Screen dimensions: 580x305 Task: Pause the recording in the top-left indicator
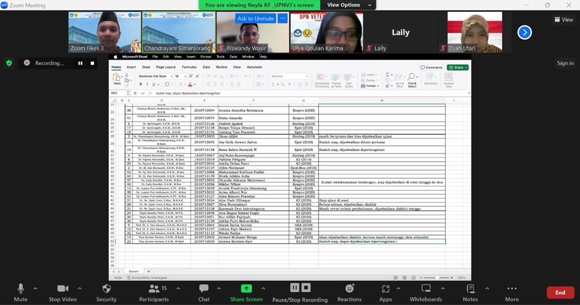coord(80,63)
